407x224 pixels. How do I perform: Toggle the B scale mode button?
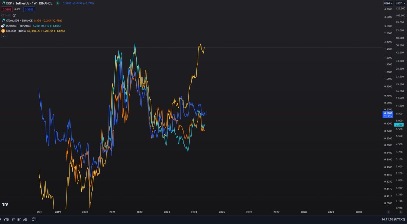click(400, 212)
